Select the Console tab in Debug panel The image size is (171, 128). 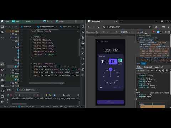pos(66,95)
